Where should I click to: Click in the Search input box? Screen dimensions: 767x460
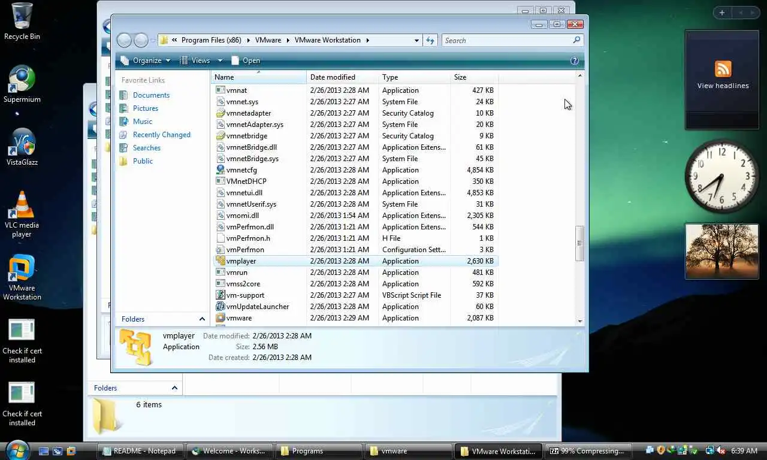click(x=507, y=40)
